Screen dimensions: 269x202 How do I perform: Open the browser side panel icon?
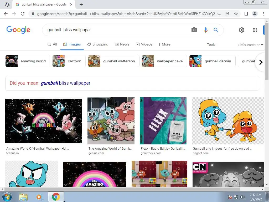(x=246, y=14)
